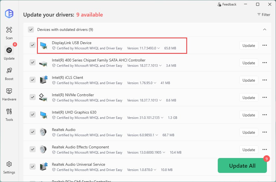Uncheck the Intel(R) NVMe Controller checkbox

[33, 97]
